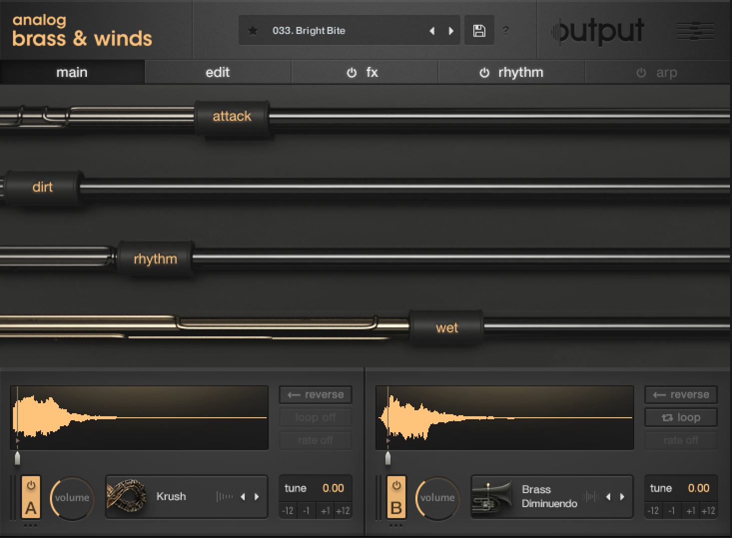Enable the arp power toggle

[641, 73]
